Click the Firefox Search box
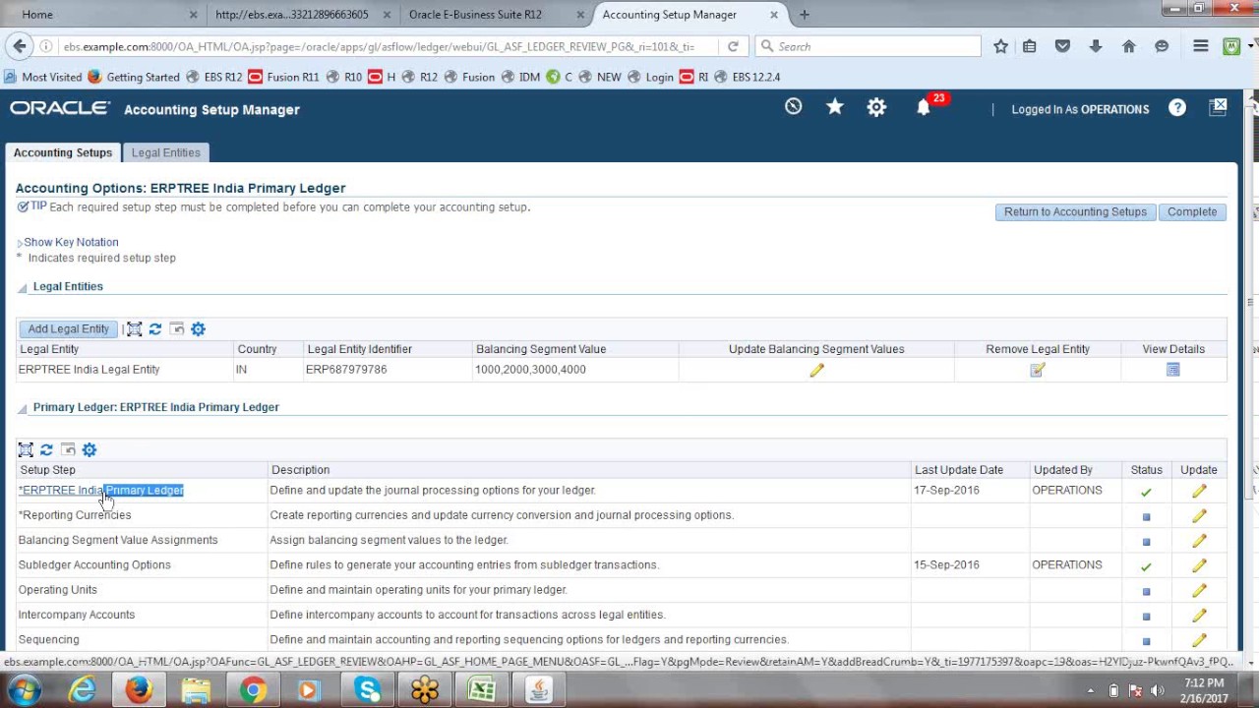Image resolution: width=1259 pixels, height=708 pixels. (x=869, y=46)
